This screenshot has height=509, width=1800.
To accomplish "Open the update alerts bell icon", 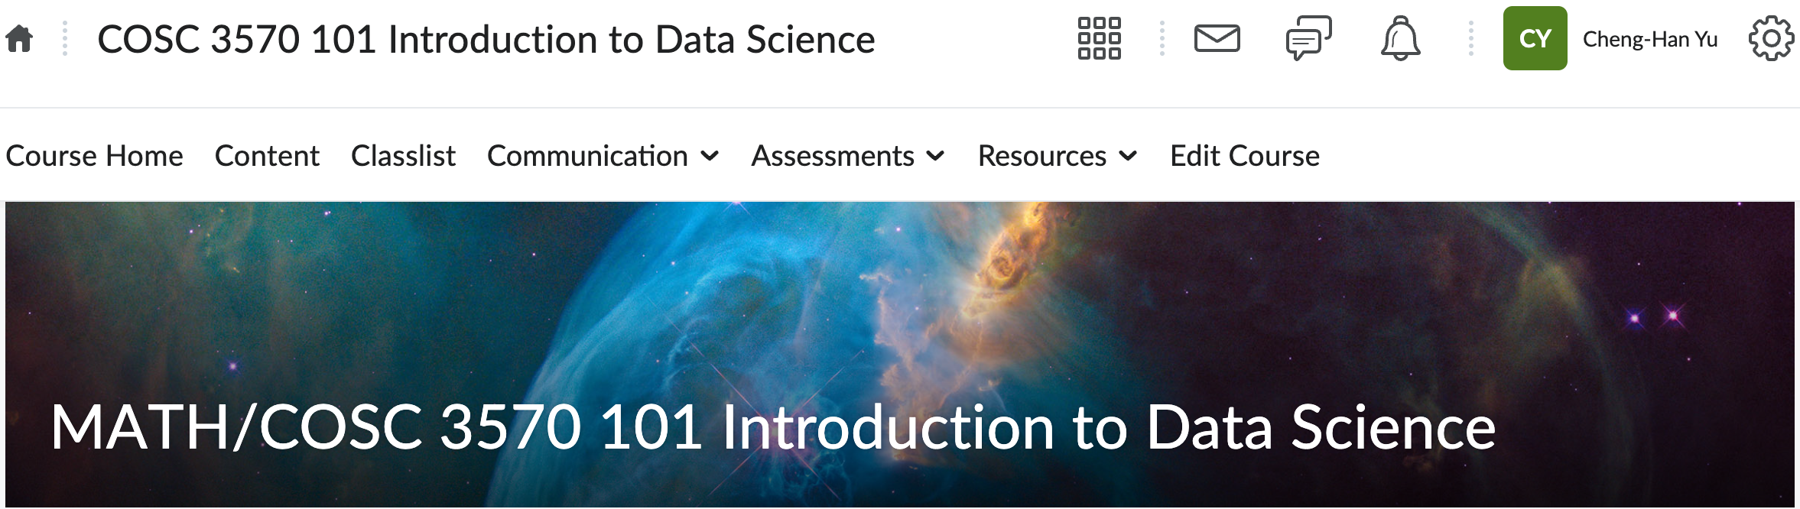I will 1400,38.
